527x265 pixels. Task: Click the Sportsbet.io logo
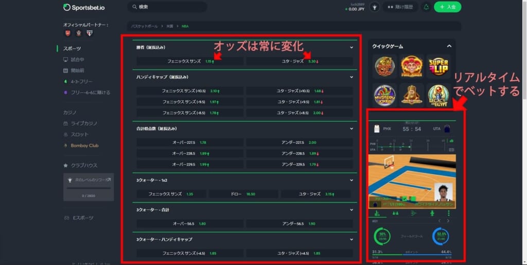(84, 7)
